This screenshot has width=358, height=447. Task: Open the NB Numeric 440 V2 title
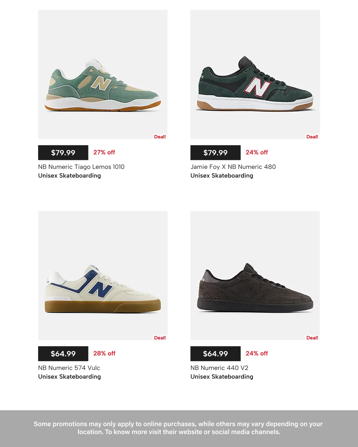(219, 368)
